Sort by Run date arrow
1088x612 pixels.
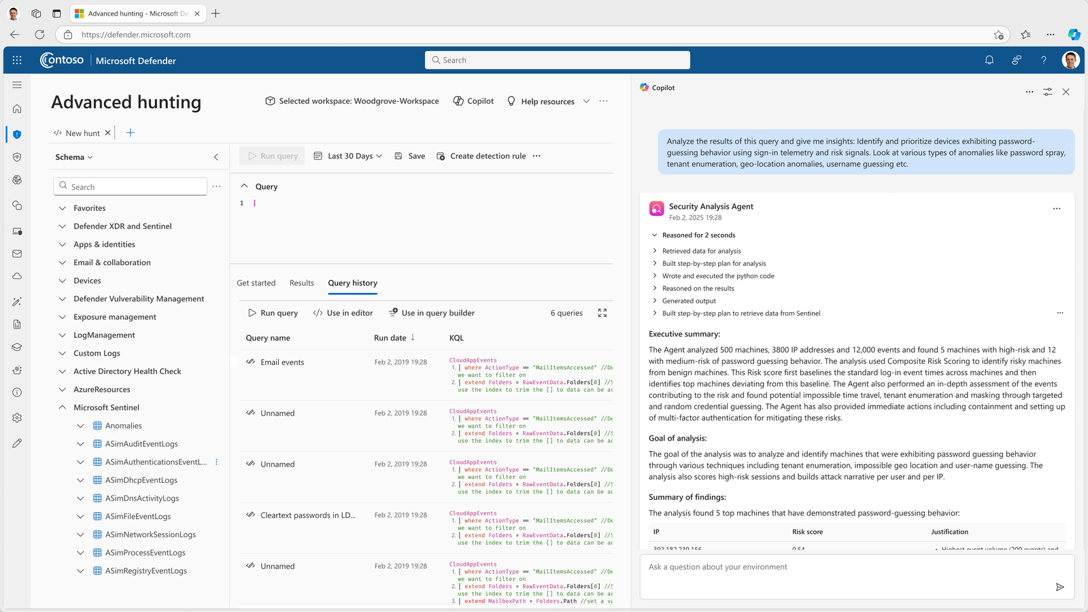coord(413,337)
